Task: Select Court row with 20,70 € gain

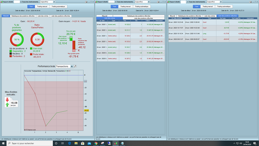Action: pos(213,28)
